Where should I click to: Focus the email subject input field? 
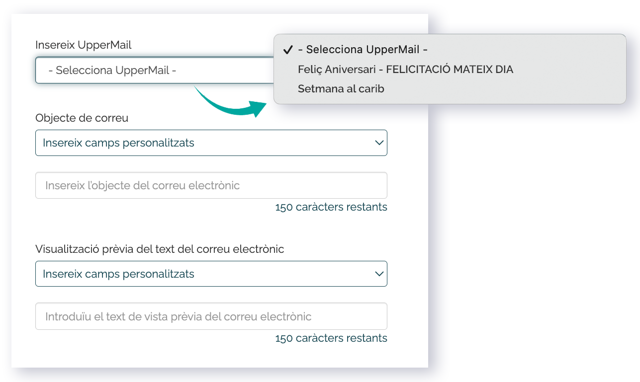click(x=211, y=185)
